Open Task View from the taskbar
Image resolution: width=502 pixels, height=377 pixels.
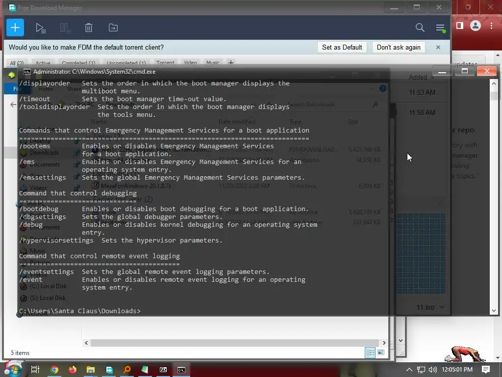tap(35, 370)
